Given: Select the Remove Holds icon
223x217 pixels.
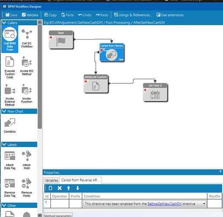Looking at the screenshot, I should (x=27, y=187).
